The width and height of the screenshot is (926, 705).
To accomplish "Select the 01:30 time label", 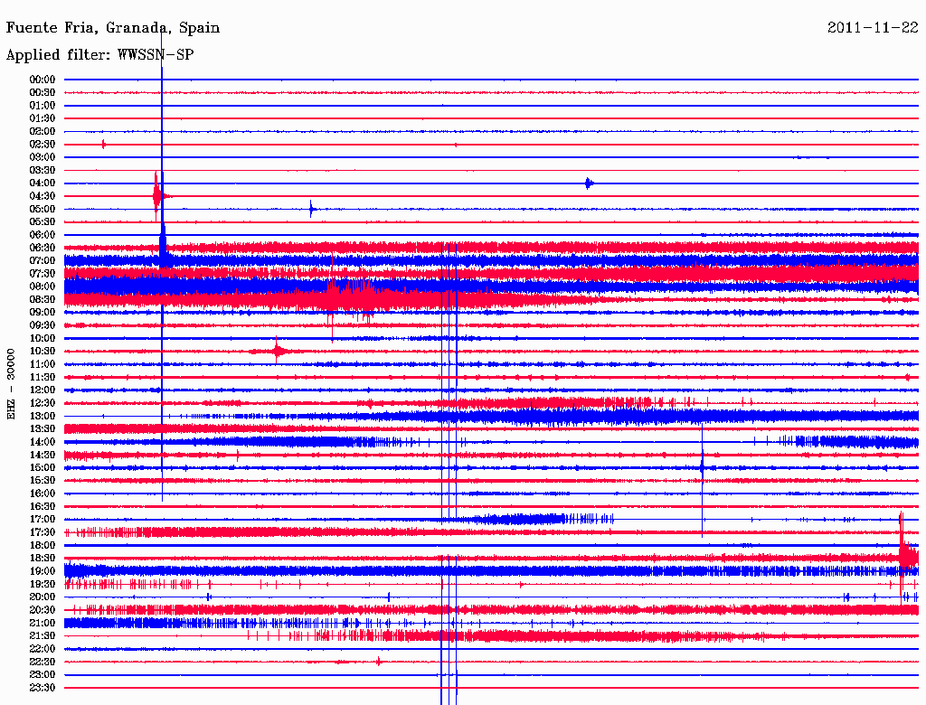I will pos(43,118).
